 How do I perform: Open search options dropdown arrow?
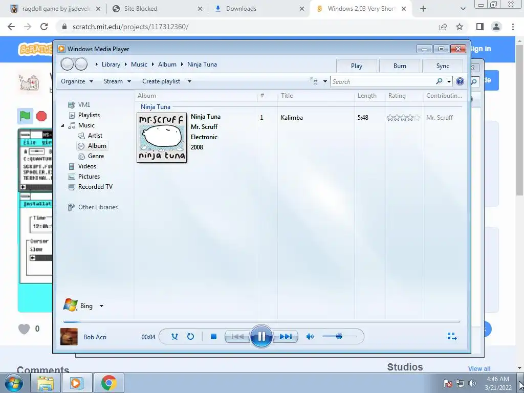click(449, 81)
